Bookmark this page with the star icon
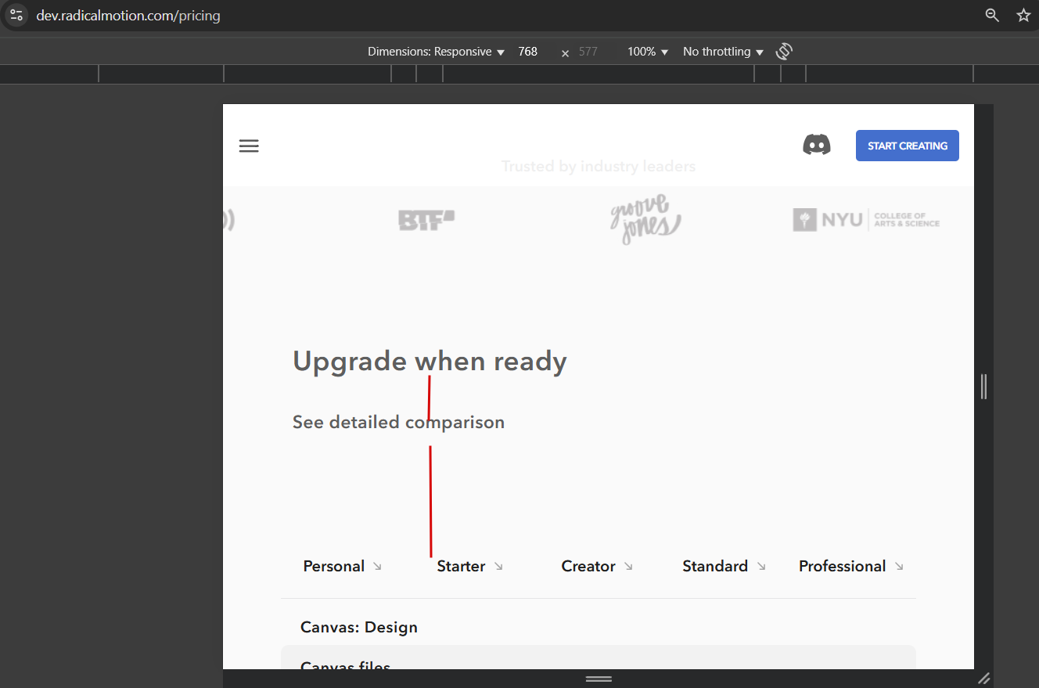The width and height of the screenshot is (1039, 688). [1023, 15]
